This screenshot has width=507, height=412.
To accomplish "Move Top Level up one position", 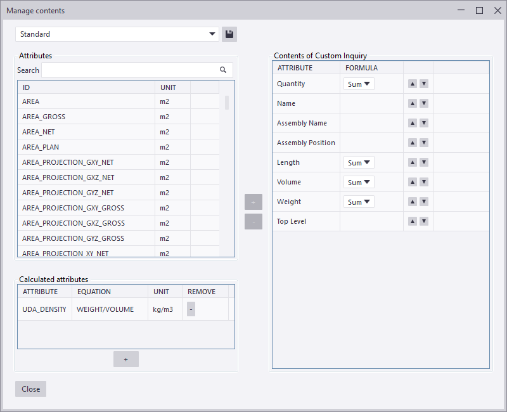I will click(x=412, y=221).
